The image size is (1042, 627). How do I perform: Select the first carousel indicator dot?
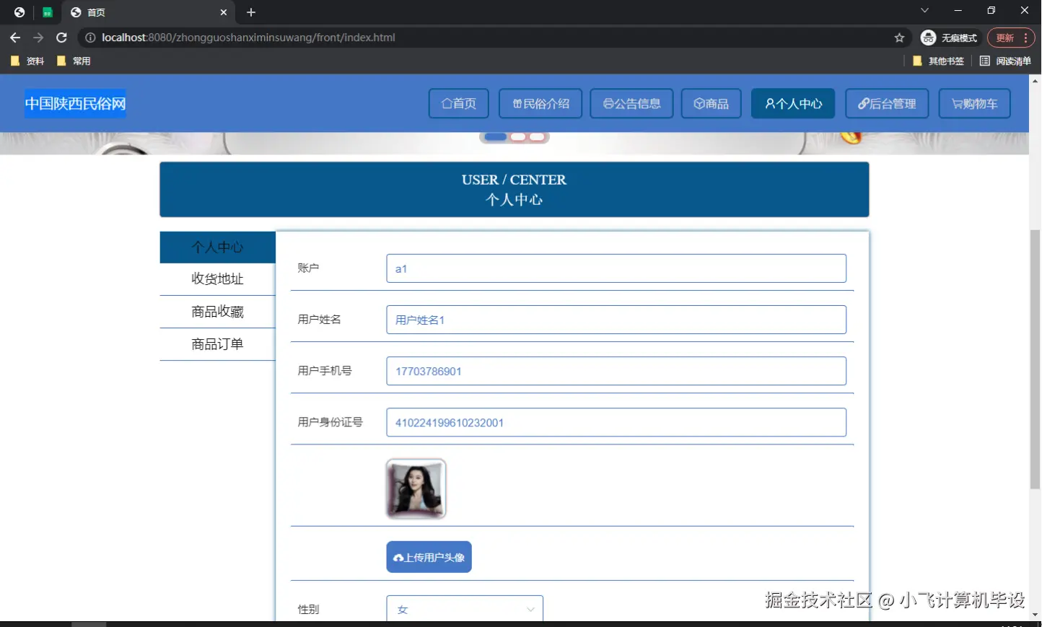pos(496,137)
